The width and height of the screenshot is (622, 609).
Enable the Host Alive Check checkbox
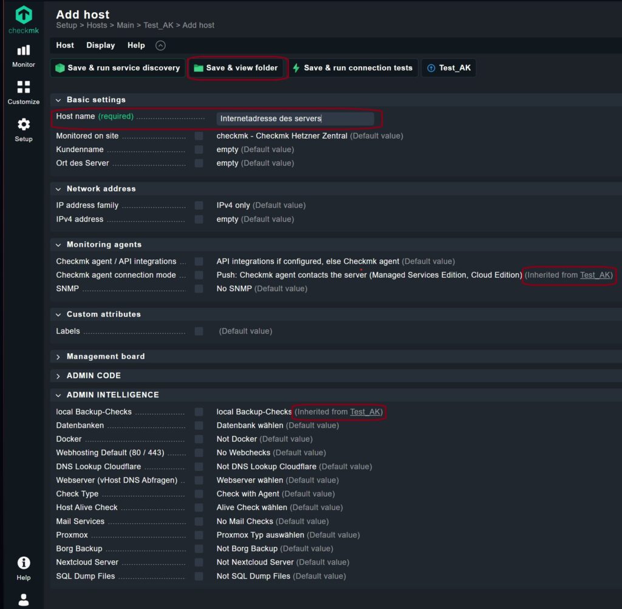(199, 507)
